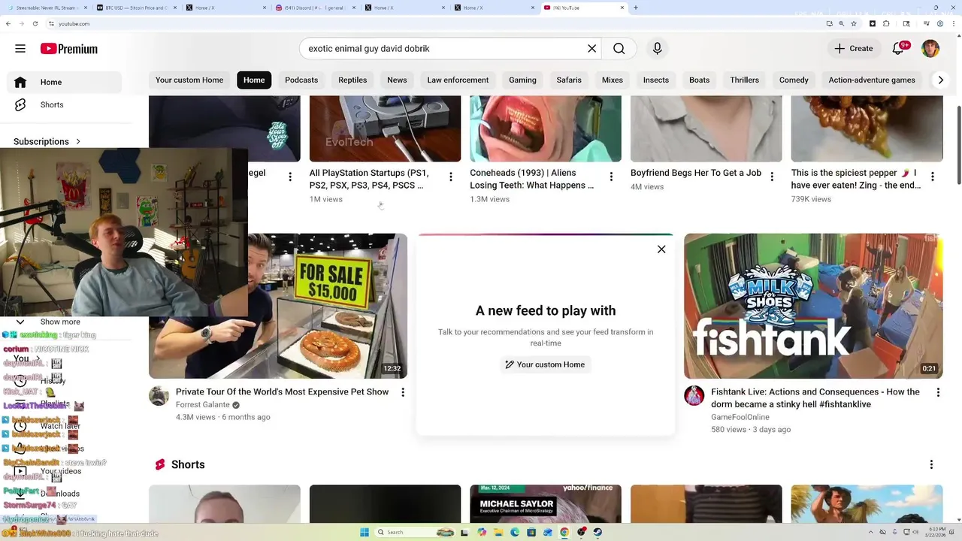
Task: Open options for Private Tour pet show video
Action: 403,392
